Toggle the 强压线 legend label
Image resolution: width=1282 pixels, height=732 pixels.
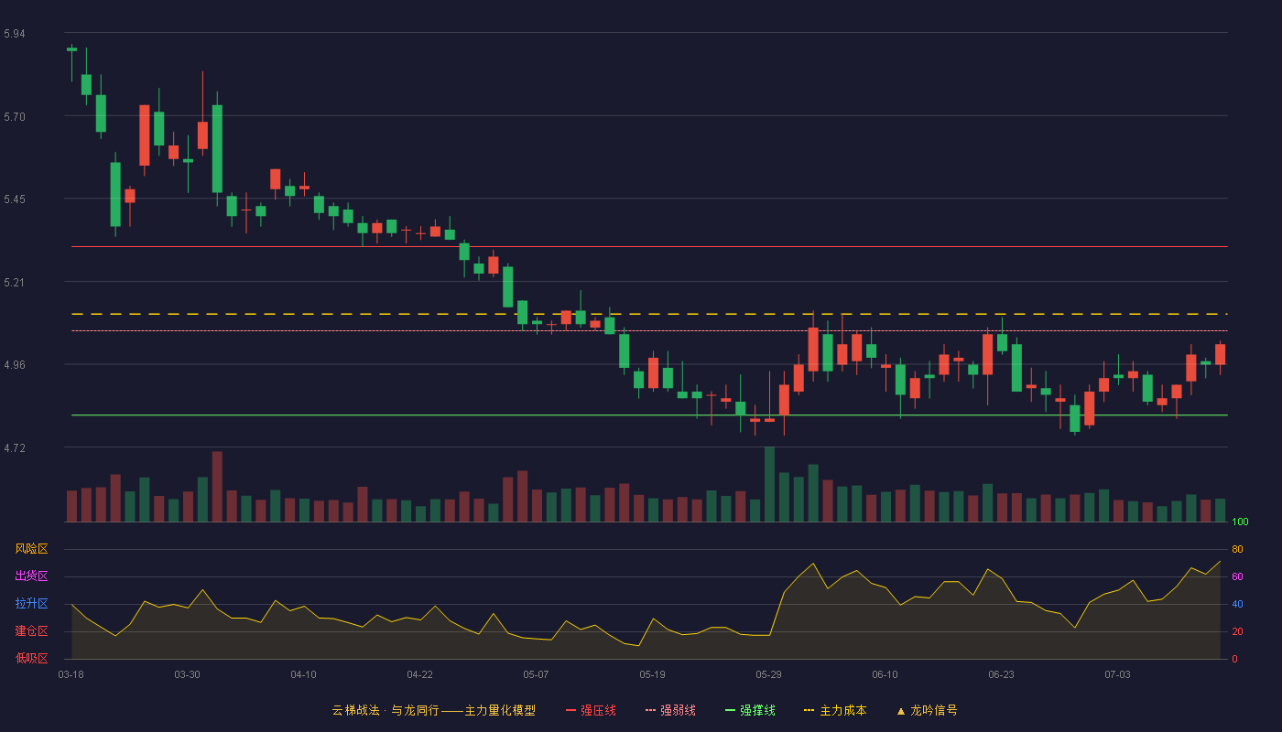598,710
